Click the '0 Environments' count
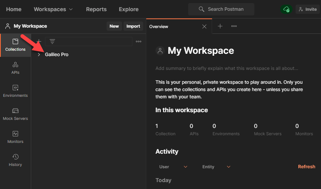This screenshot has width=321, height=189. pos(226,130)
